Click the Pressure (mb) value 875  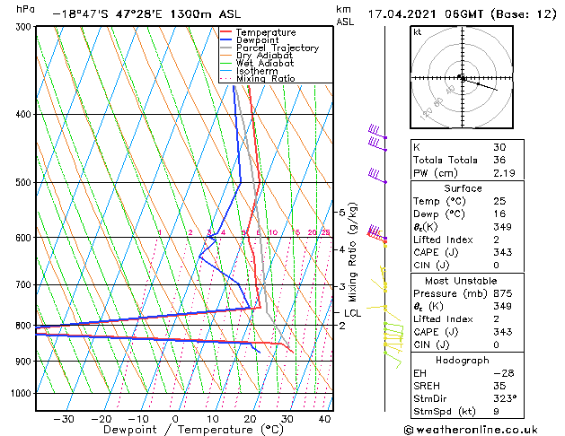click(x=503, y=293)
